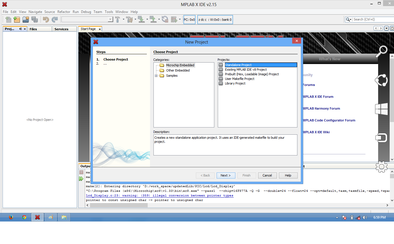The height and width of the screenshot is (244, 394).
Task: Click the New Project toolbar icon
Action: [x=17, y=19]
